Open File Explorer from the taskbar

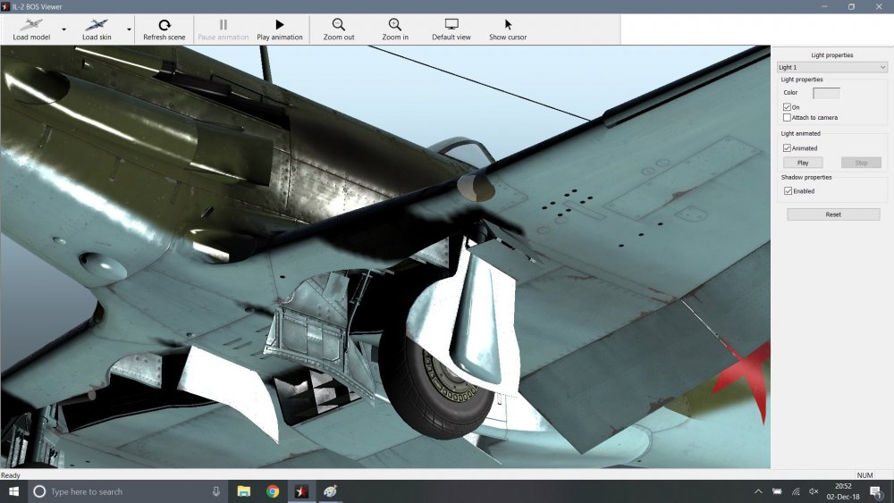(x=243, y=491)
